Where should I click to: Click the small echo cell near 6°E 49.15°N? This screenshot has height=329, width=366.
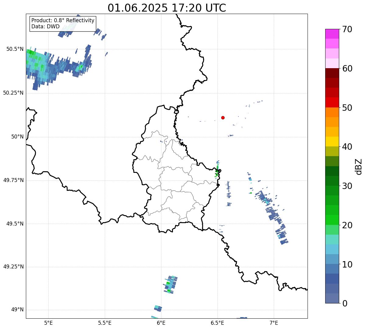(x=171, y=285)
